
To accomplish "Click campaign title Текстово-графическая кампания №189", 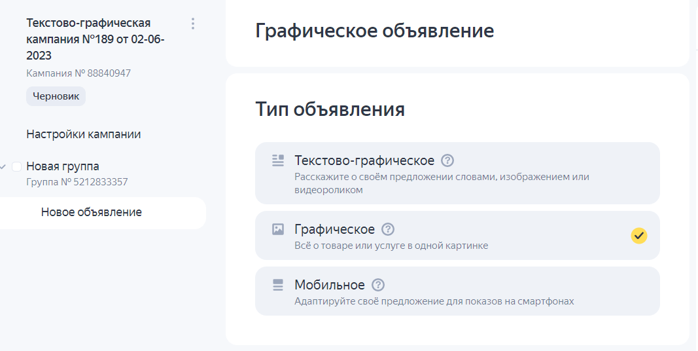I will [96, 39].
